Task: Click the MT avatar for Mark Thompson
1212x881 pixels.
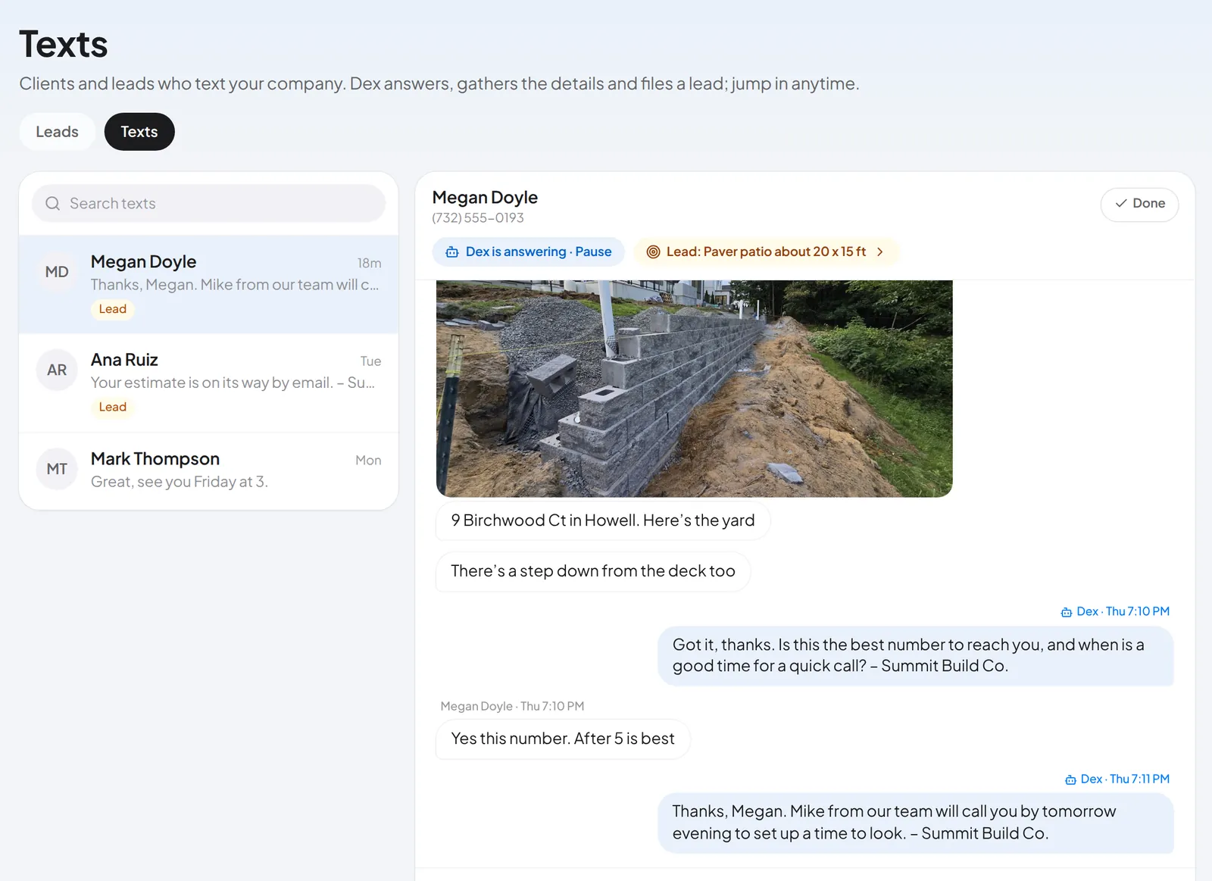Action: coord(57,469)
